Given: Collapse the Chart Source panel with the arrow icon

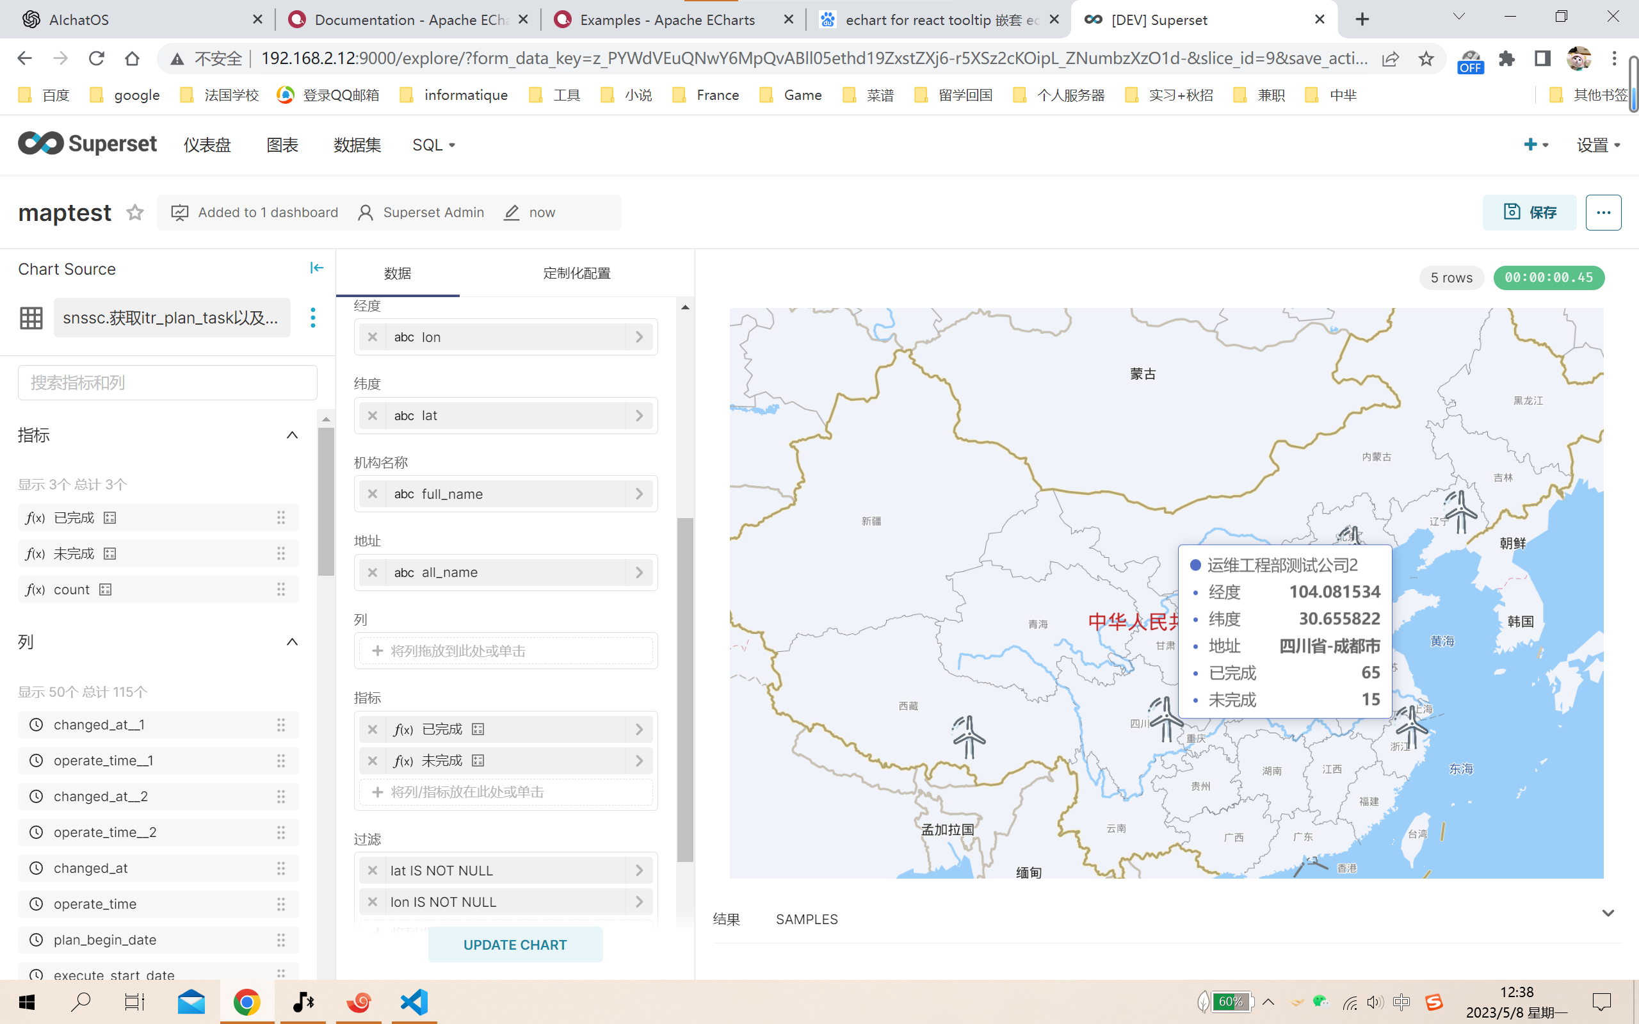Looking at the screenshot, I should point(316,268).
